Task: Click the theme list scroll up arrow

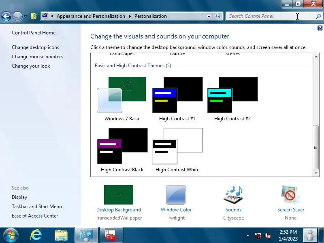Action: (316, 56)
